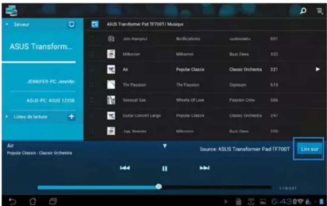327x206 pixels.
Task: Open the system clock in status bar
Action: tap(282, 201)
